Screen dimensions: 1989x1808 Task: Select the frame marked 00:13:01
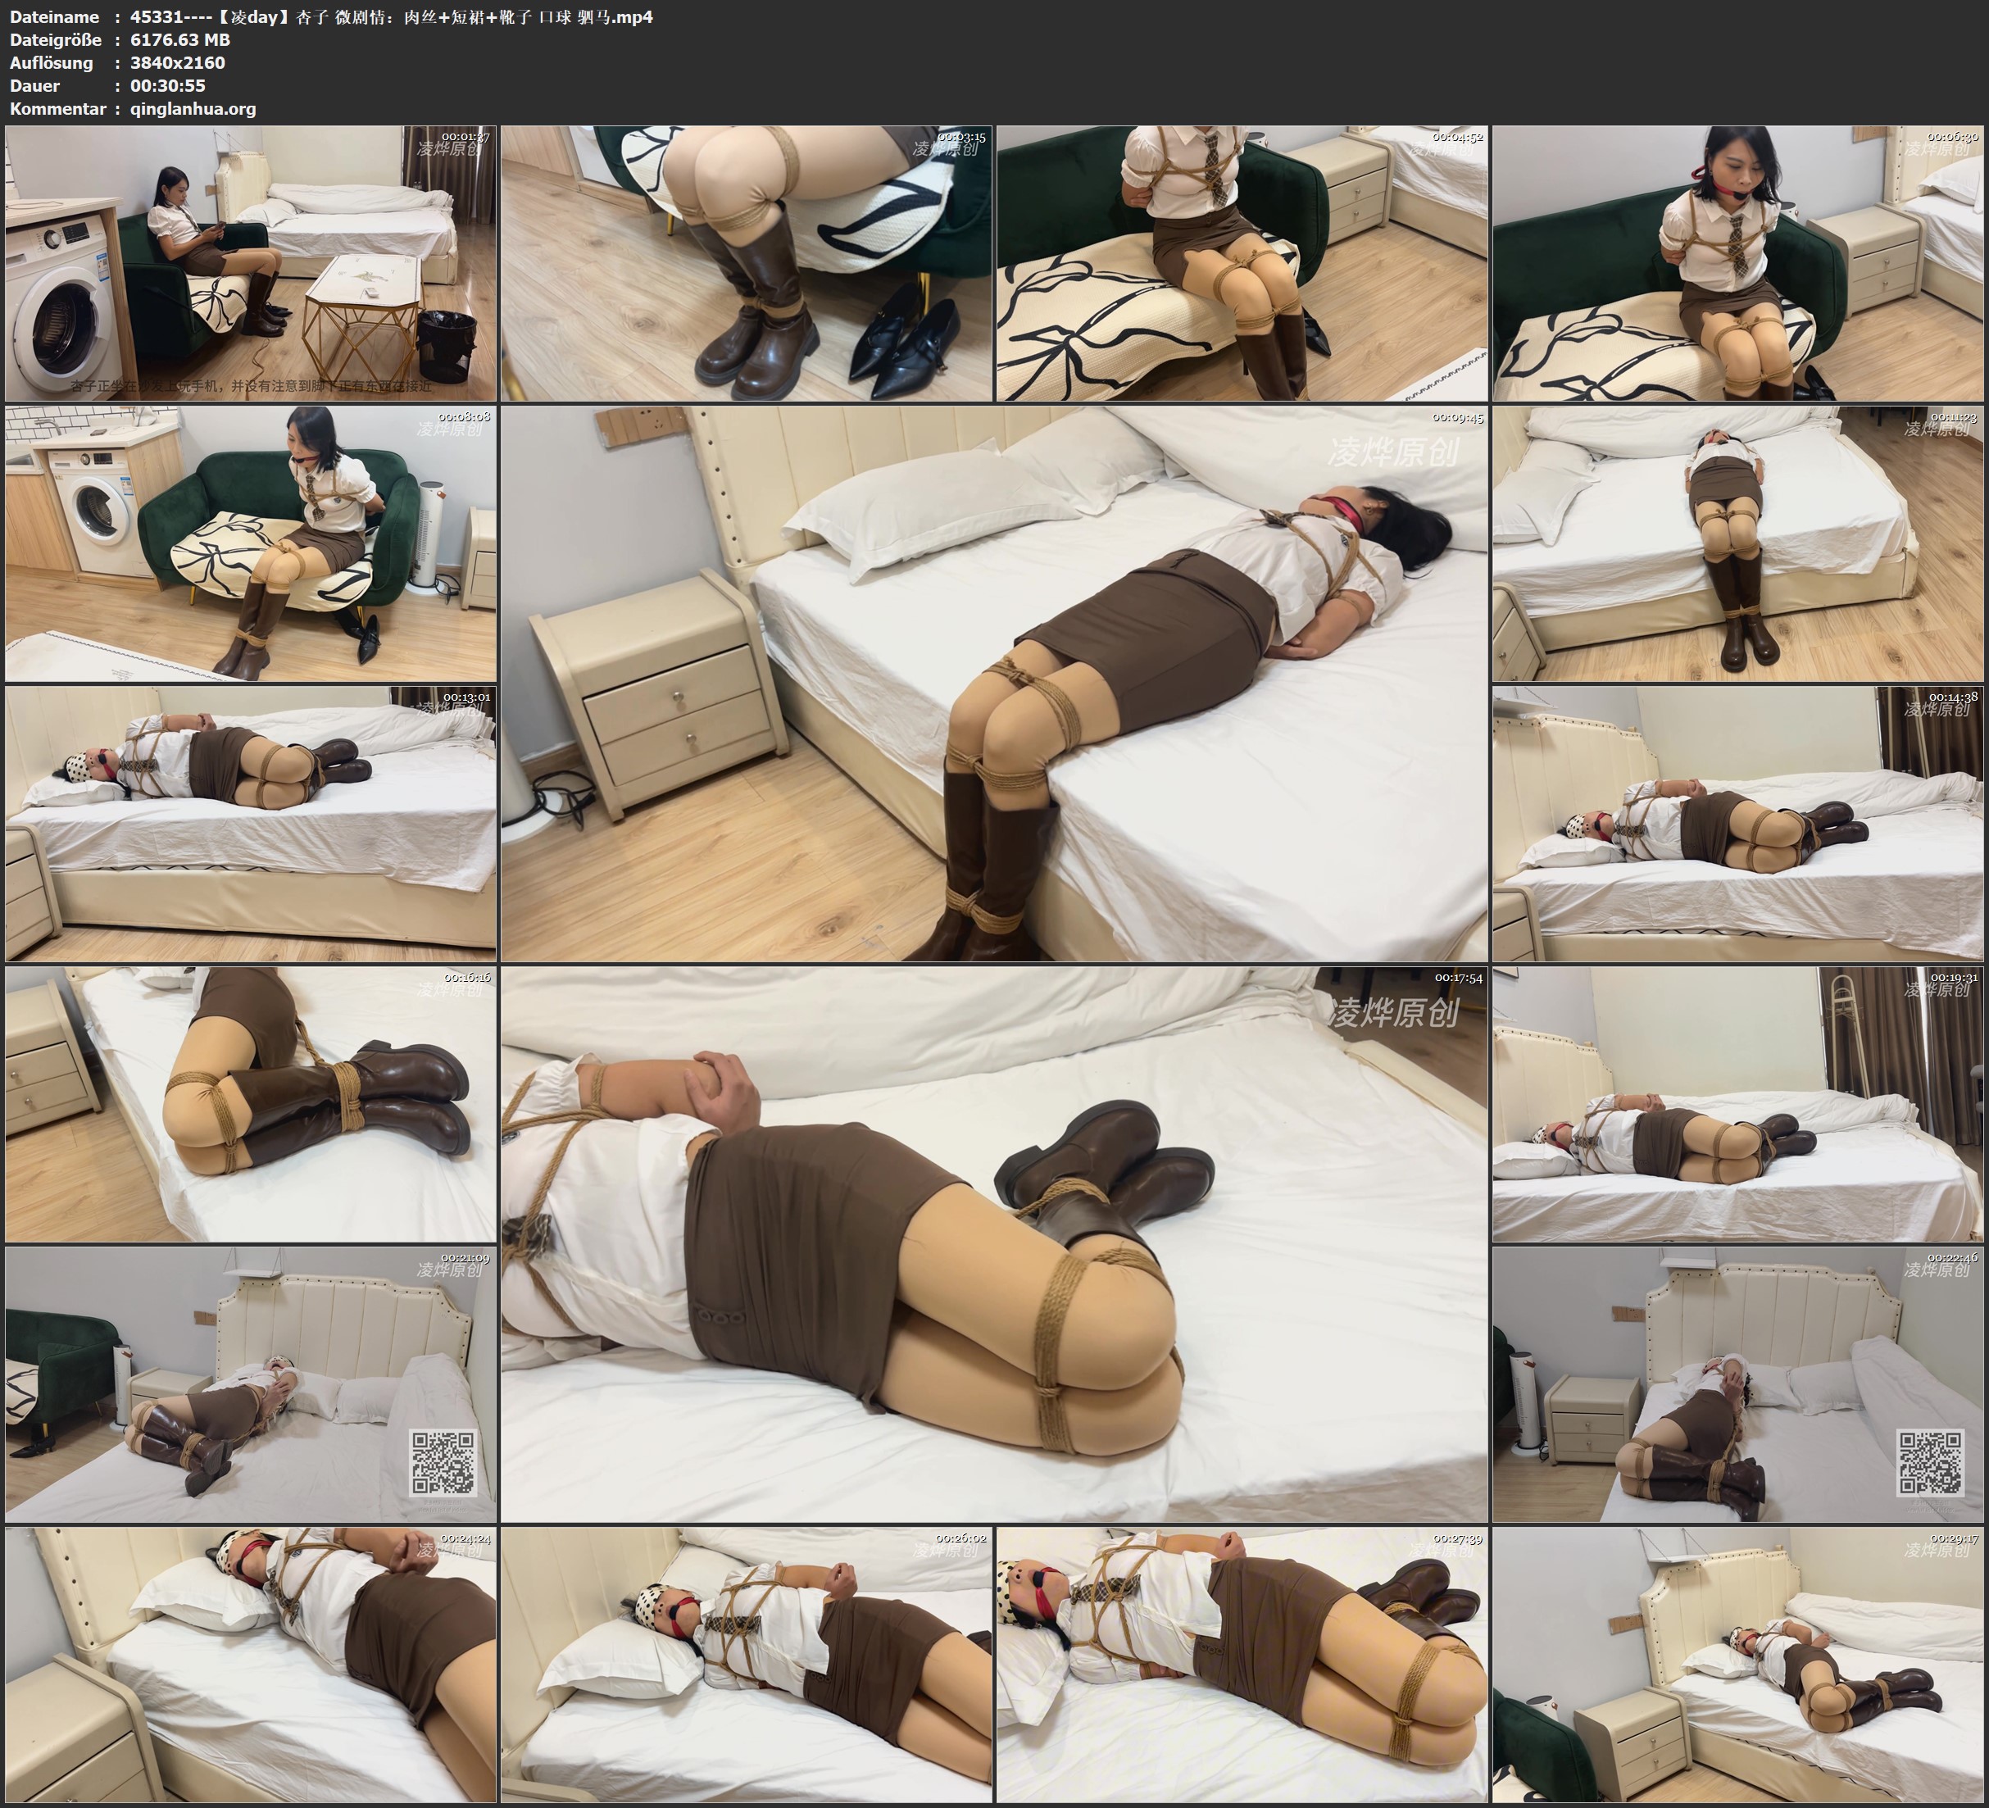point(251,824)
